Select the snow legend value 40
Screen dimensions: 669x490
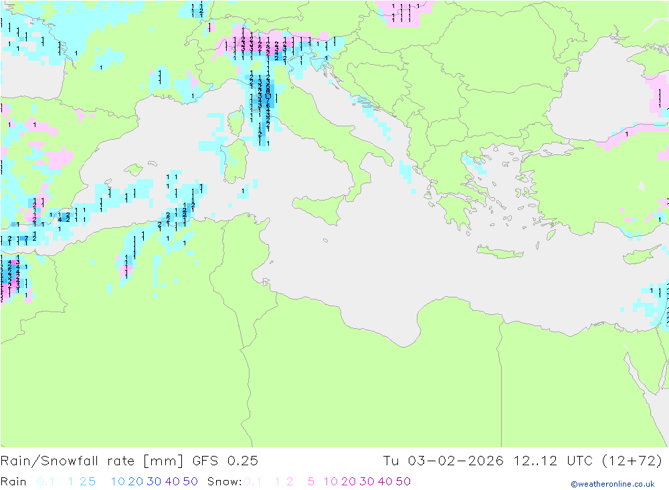point(385,481)
